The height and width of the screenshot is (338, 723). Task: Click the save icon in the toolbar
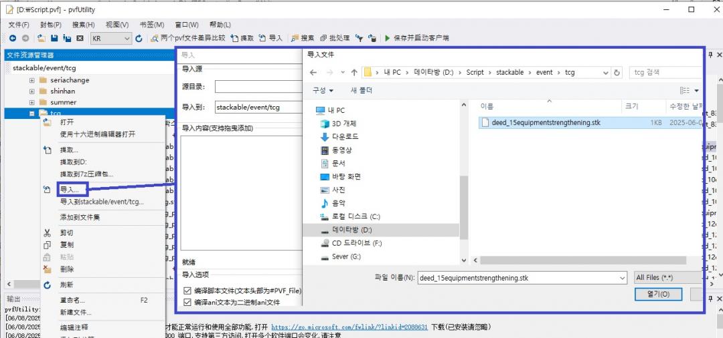55,39
